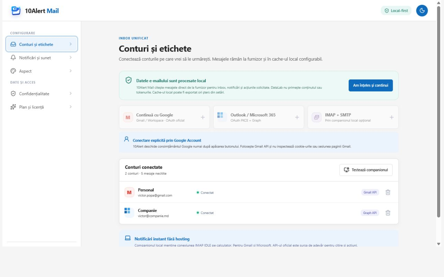Click Gmail M icon on Google card
This screenshot has width=444, height=277.
tap(128, 117)
